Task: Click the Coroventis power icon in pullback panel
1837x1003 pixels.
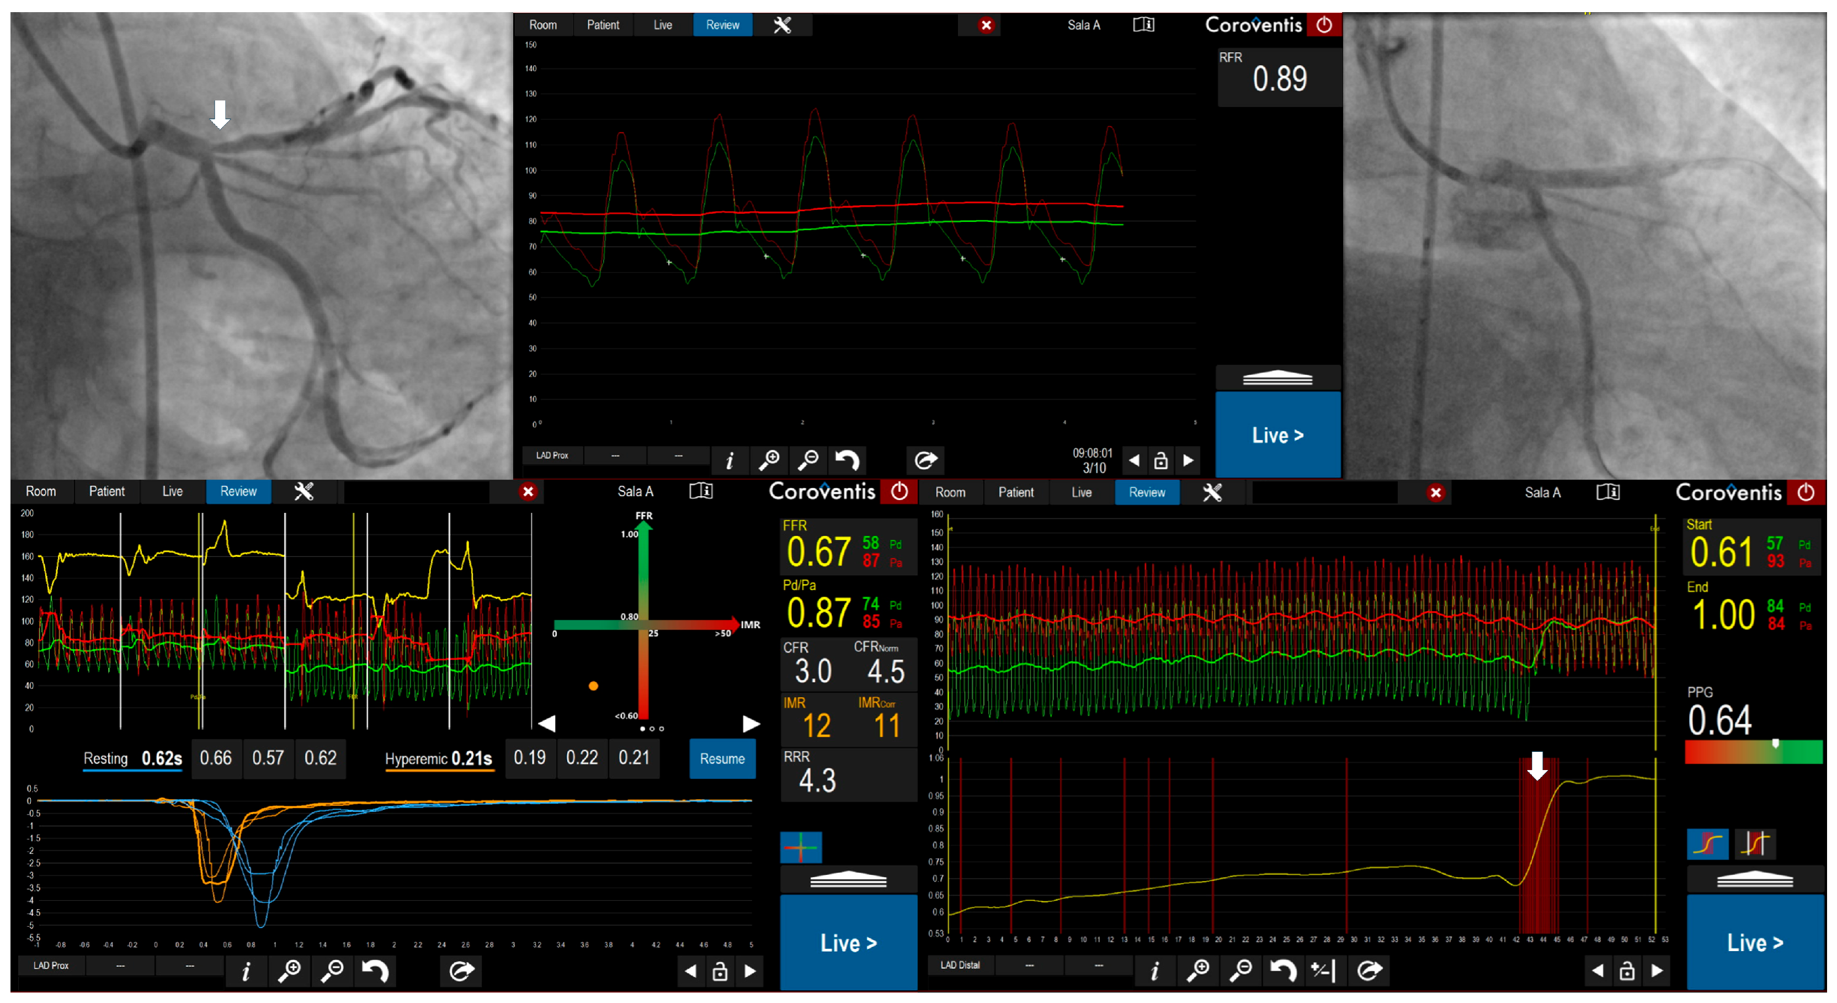Action: click(x=1806, y=492)
